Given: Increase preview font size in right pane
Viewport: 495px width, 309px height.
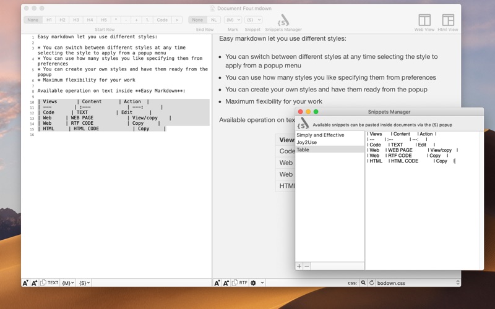Looking at the screenshot, I should (x=226, y=283).
